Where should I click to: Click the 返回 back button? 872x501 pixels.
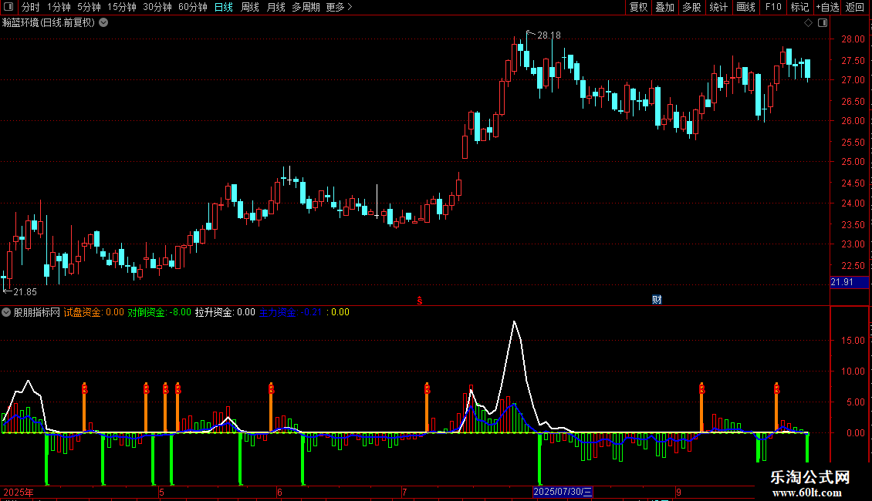point(855,7)
